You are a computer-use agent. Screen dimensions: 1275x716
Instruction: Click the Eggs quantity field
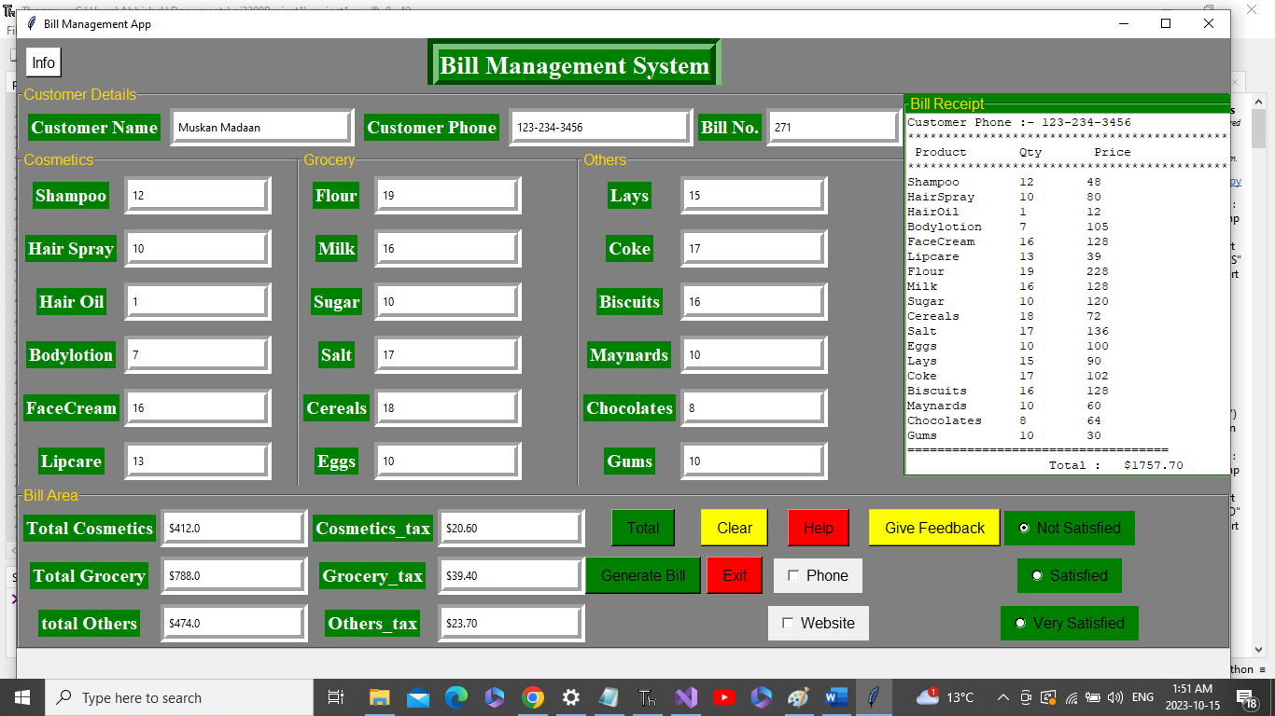pos(447,461)
